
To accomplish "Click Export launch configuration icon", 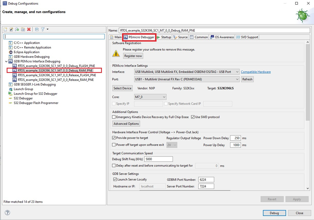I will [17, 30].
